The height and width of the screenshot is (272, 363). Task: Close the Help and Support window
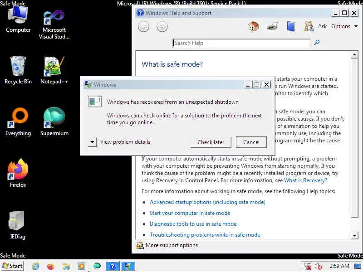[354, 13]
